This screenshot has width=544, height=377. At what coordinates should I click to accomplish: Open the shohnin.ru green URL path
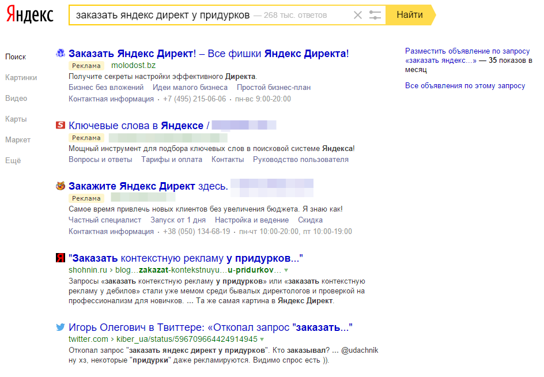coord(175,270)
